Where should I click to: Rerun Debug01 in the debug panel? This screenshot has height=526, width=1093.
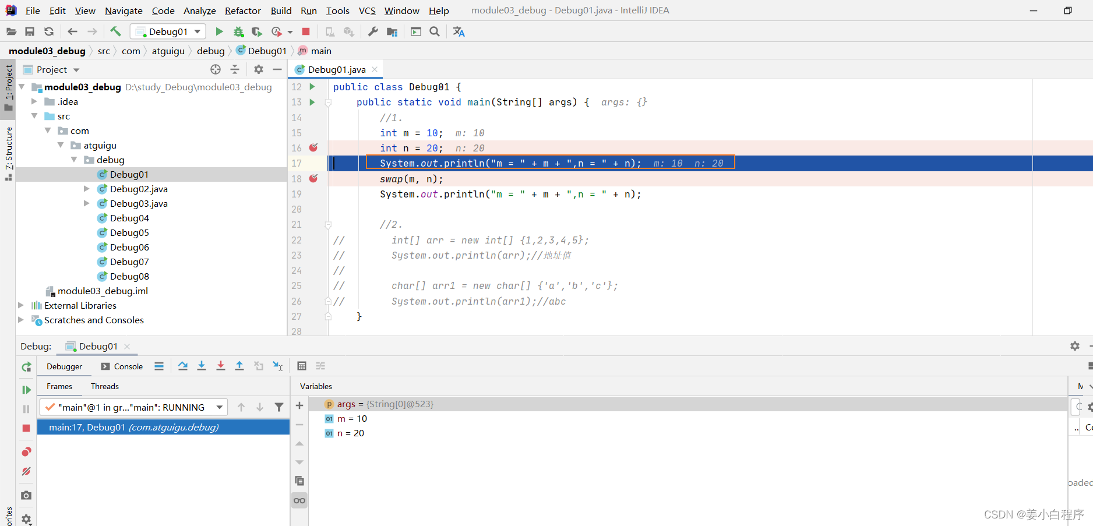click(x=26, y=367)
